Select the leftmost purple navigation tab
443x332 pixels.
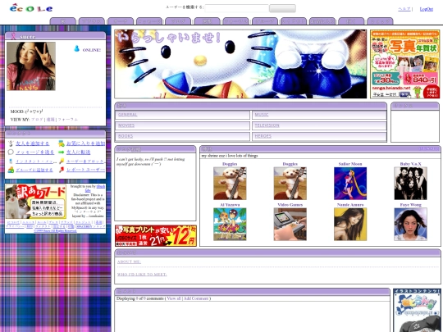[x=62, y=21]
